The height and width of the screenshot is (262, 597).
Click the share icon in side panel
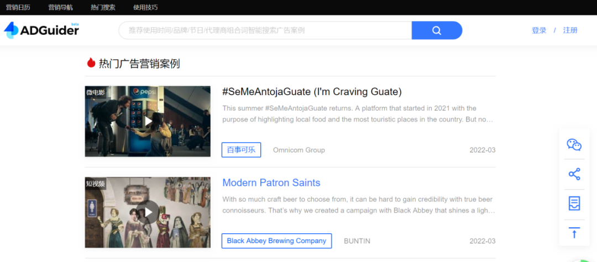(574, 174)
